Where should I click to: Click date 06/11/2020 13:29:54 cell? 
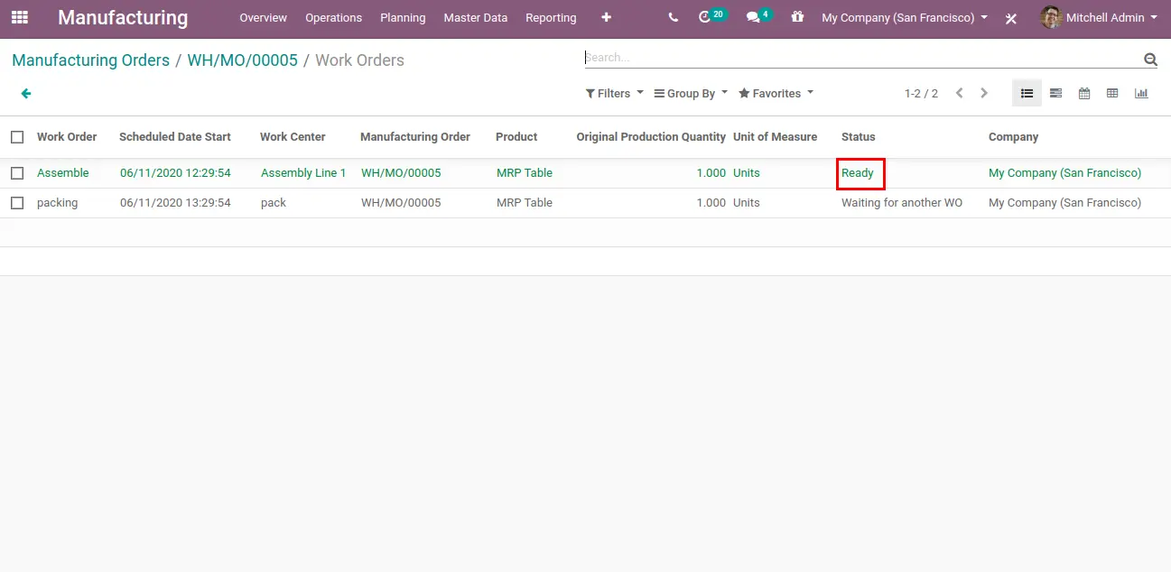(175, 203)
